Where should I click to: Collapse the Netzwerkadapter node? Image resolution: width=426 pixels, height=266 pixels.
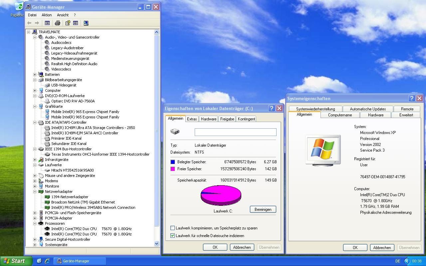tap(35, 192)
